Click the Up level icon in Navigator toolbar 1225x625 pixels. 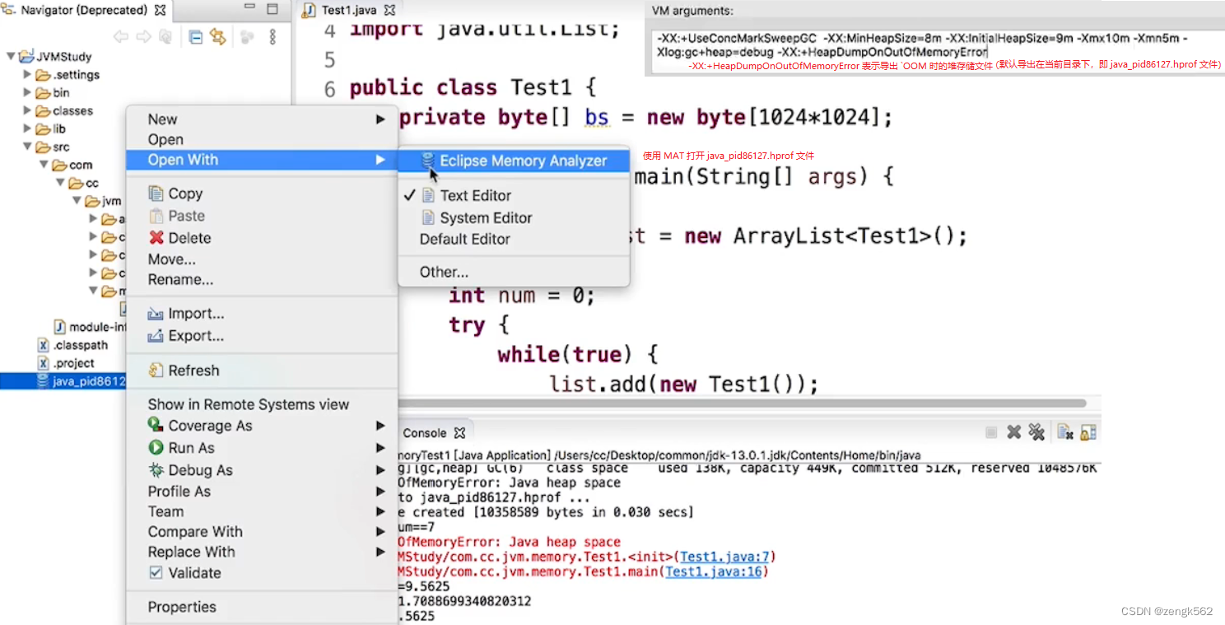coord(165,36)
